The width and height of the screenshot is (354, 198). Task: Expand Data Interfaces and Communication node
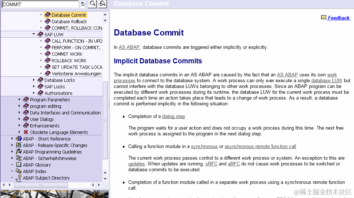[x=19, y=113]
